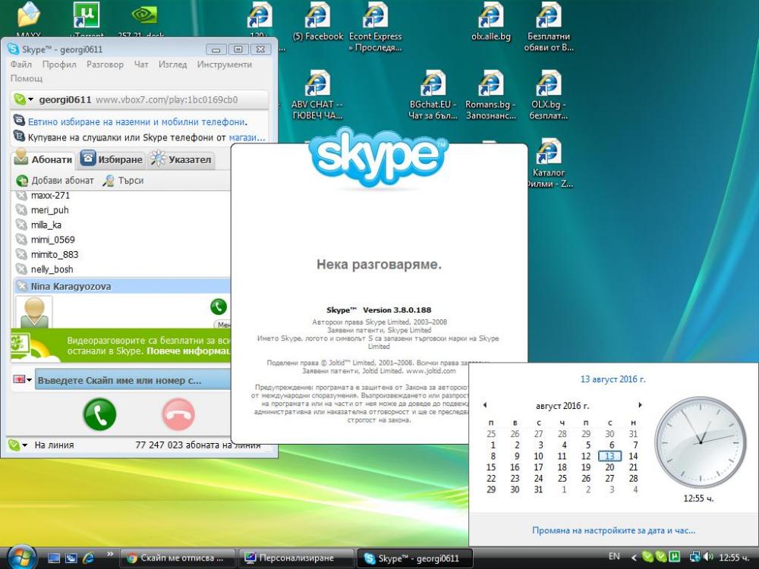Switch to the 'Персонализиране' taskbar button
759x569 pixels.
click(x=296, y=558)
